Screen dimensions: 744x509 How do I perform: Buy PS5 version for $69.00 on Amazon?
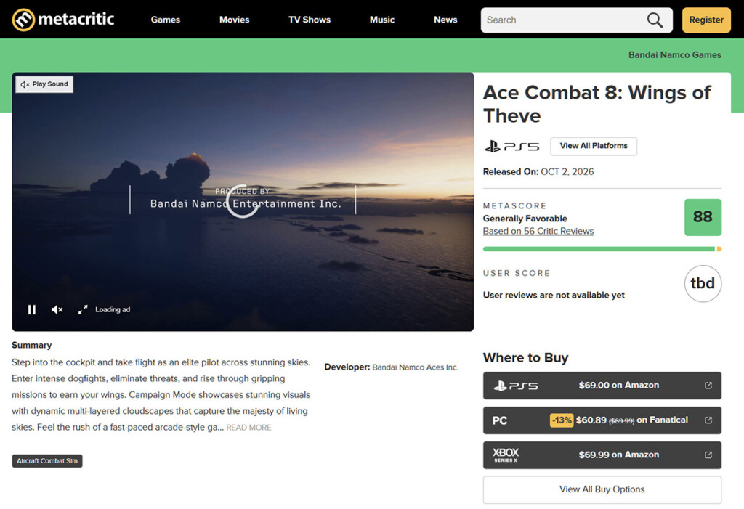point(602,386)
